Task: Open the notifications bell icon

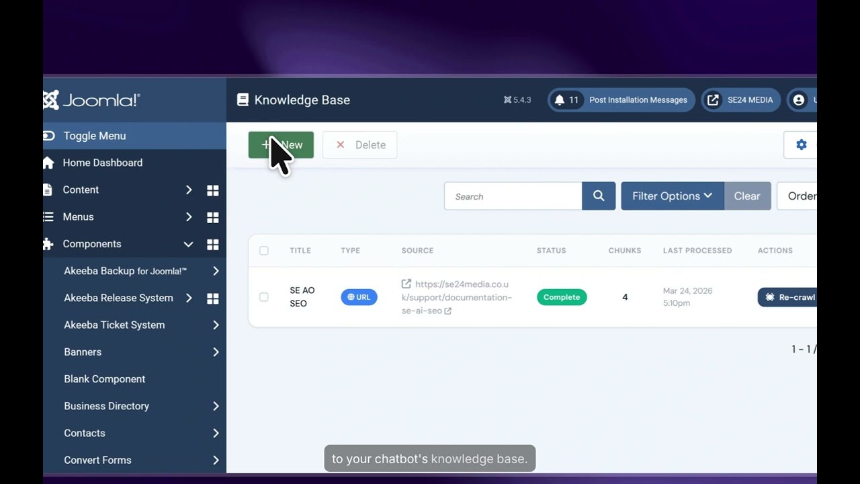Action: point(559,99)
